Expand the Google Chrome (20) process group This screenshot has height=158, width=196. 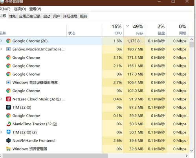(2, 41)
